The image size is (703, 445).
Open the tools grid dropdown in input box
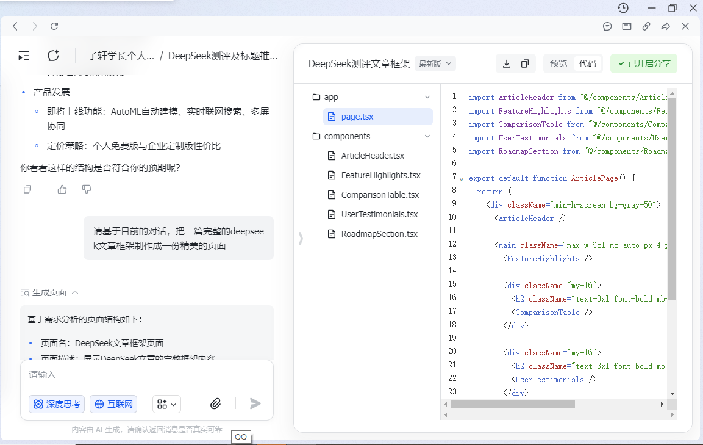click(x=167, y=404)
